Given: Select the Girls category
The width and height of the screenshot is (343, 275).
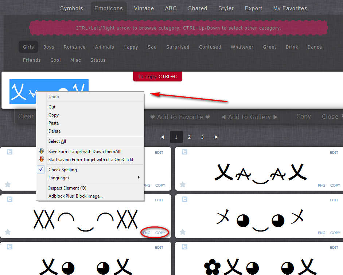Looking at the screenshot, I should pyautogui.click(x=28, y=47).
